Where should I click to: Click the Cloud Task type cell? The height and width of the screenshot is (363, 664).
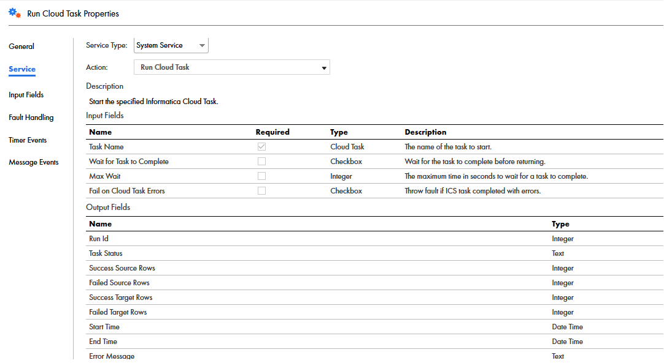coord(347,147)
